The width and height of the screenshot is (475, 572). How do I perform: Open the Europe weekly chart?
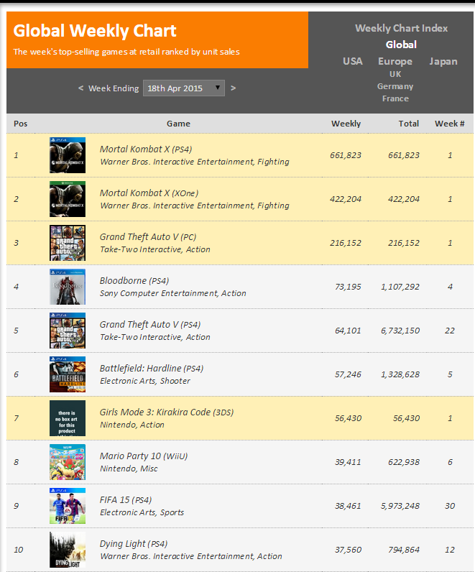[x=395, y=61]
